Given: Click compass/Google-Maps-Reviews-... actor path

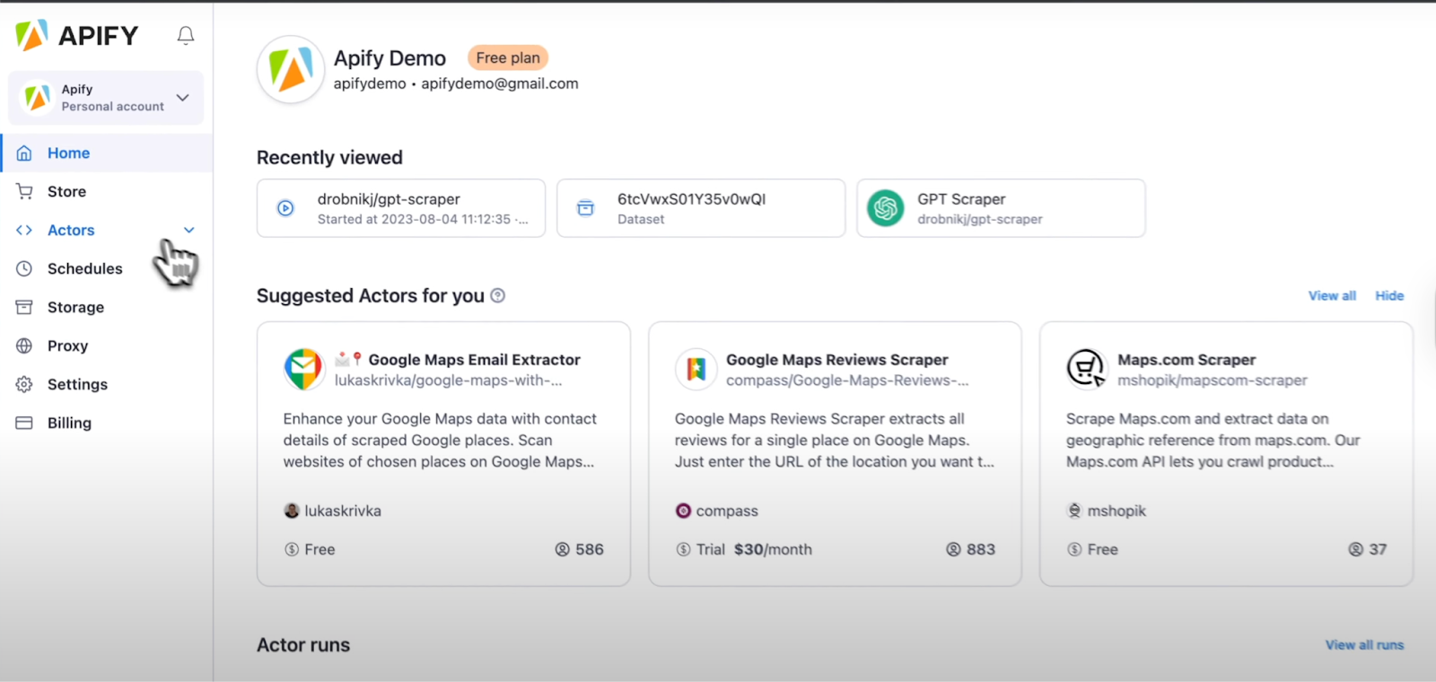Looking at the screenshot, I should pyautogui.click(x=847, y=380).
